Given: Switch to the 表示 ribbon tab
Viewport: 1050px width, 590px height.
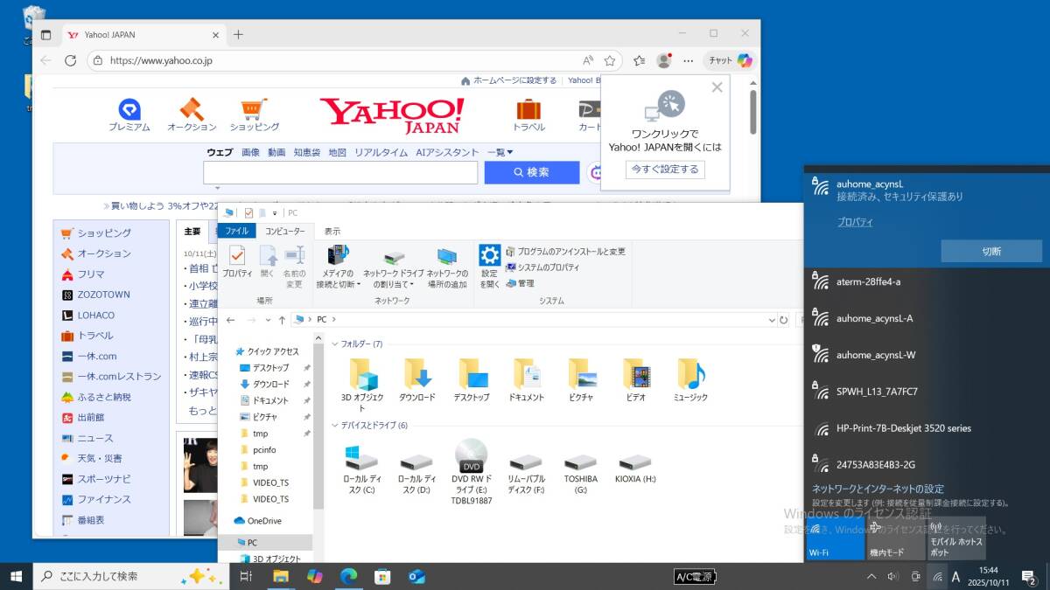Looking at the screenshot, I should point(332,232).
